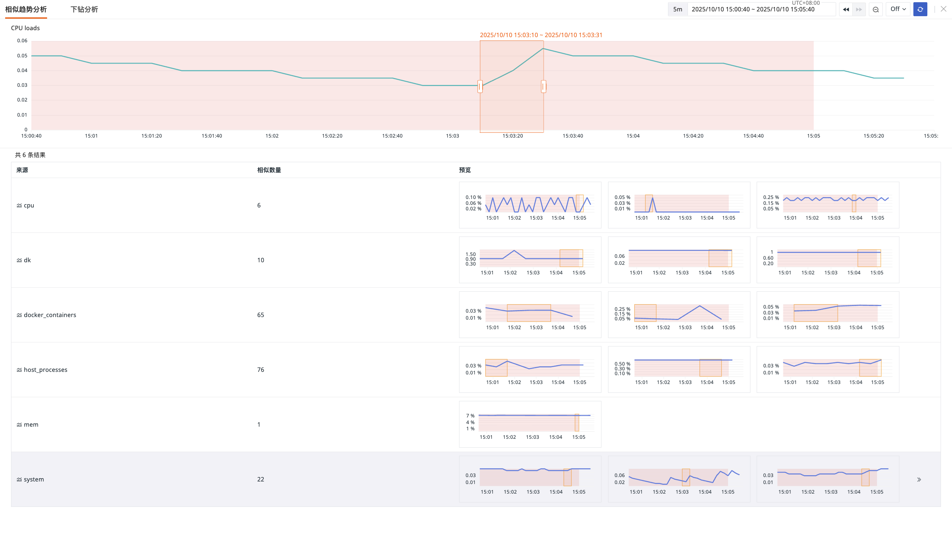Close the analysis panel with X icon
Image resolution: width=952 pixels, height=537 pixels.
943,9
